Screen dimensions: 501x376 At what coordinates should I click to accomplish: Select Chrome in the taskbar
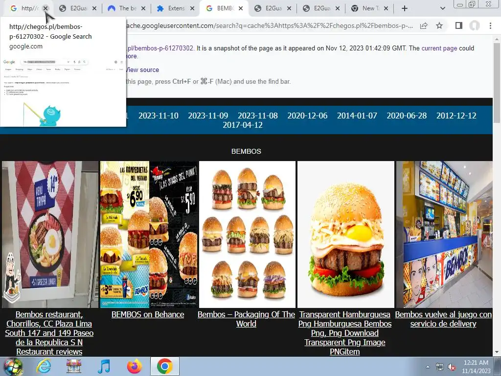click(164, 366)
